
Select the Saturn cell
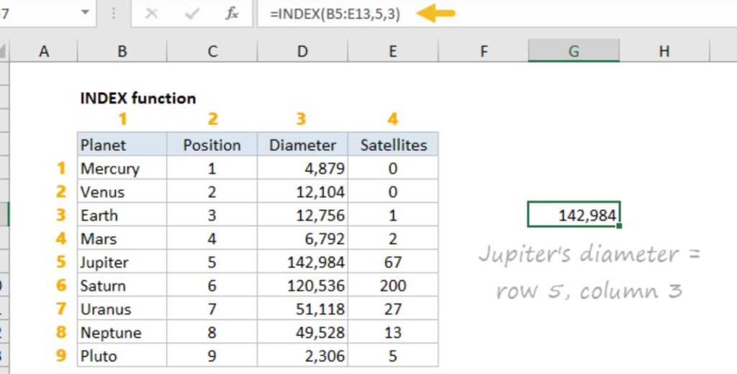click(122, 286)
